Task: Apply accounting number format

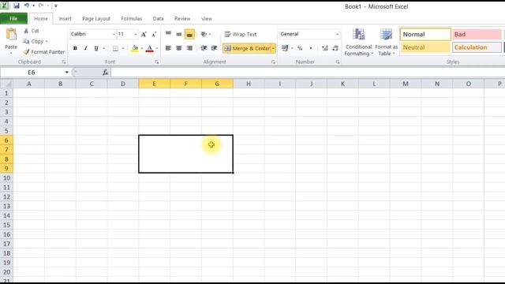Action: pyautogui.click(x=285, y=48)
